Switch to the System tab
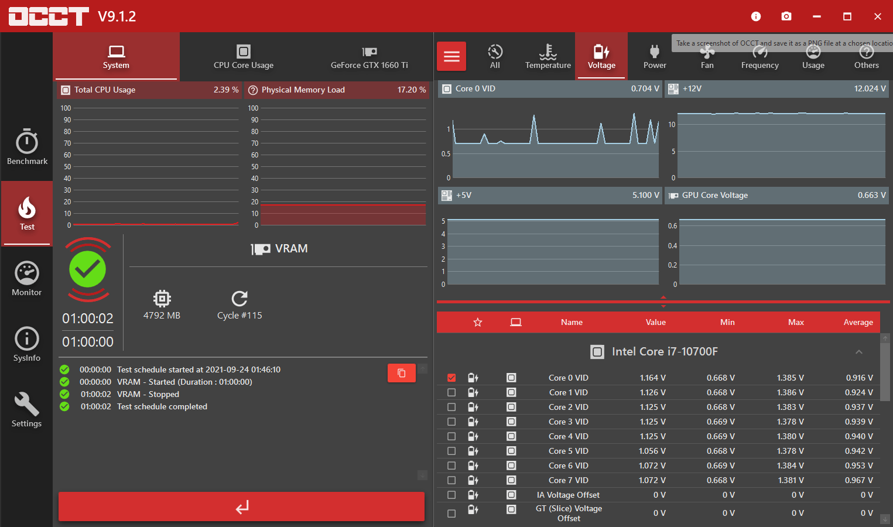Screen dimensions: 893x527 pyautogui.click(x=116, y=56)
